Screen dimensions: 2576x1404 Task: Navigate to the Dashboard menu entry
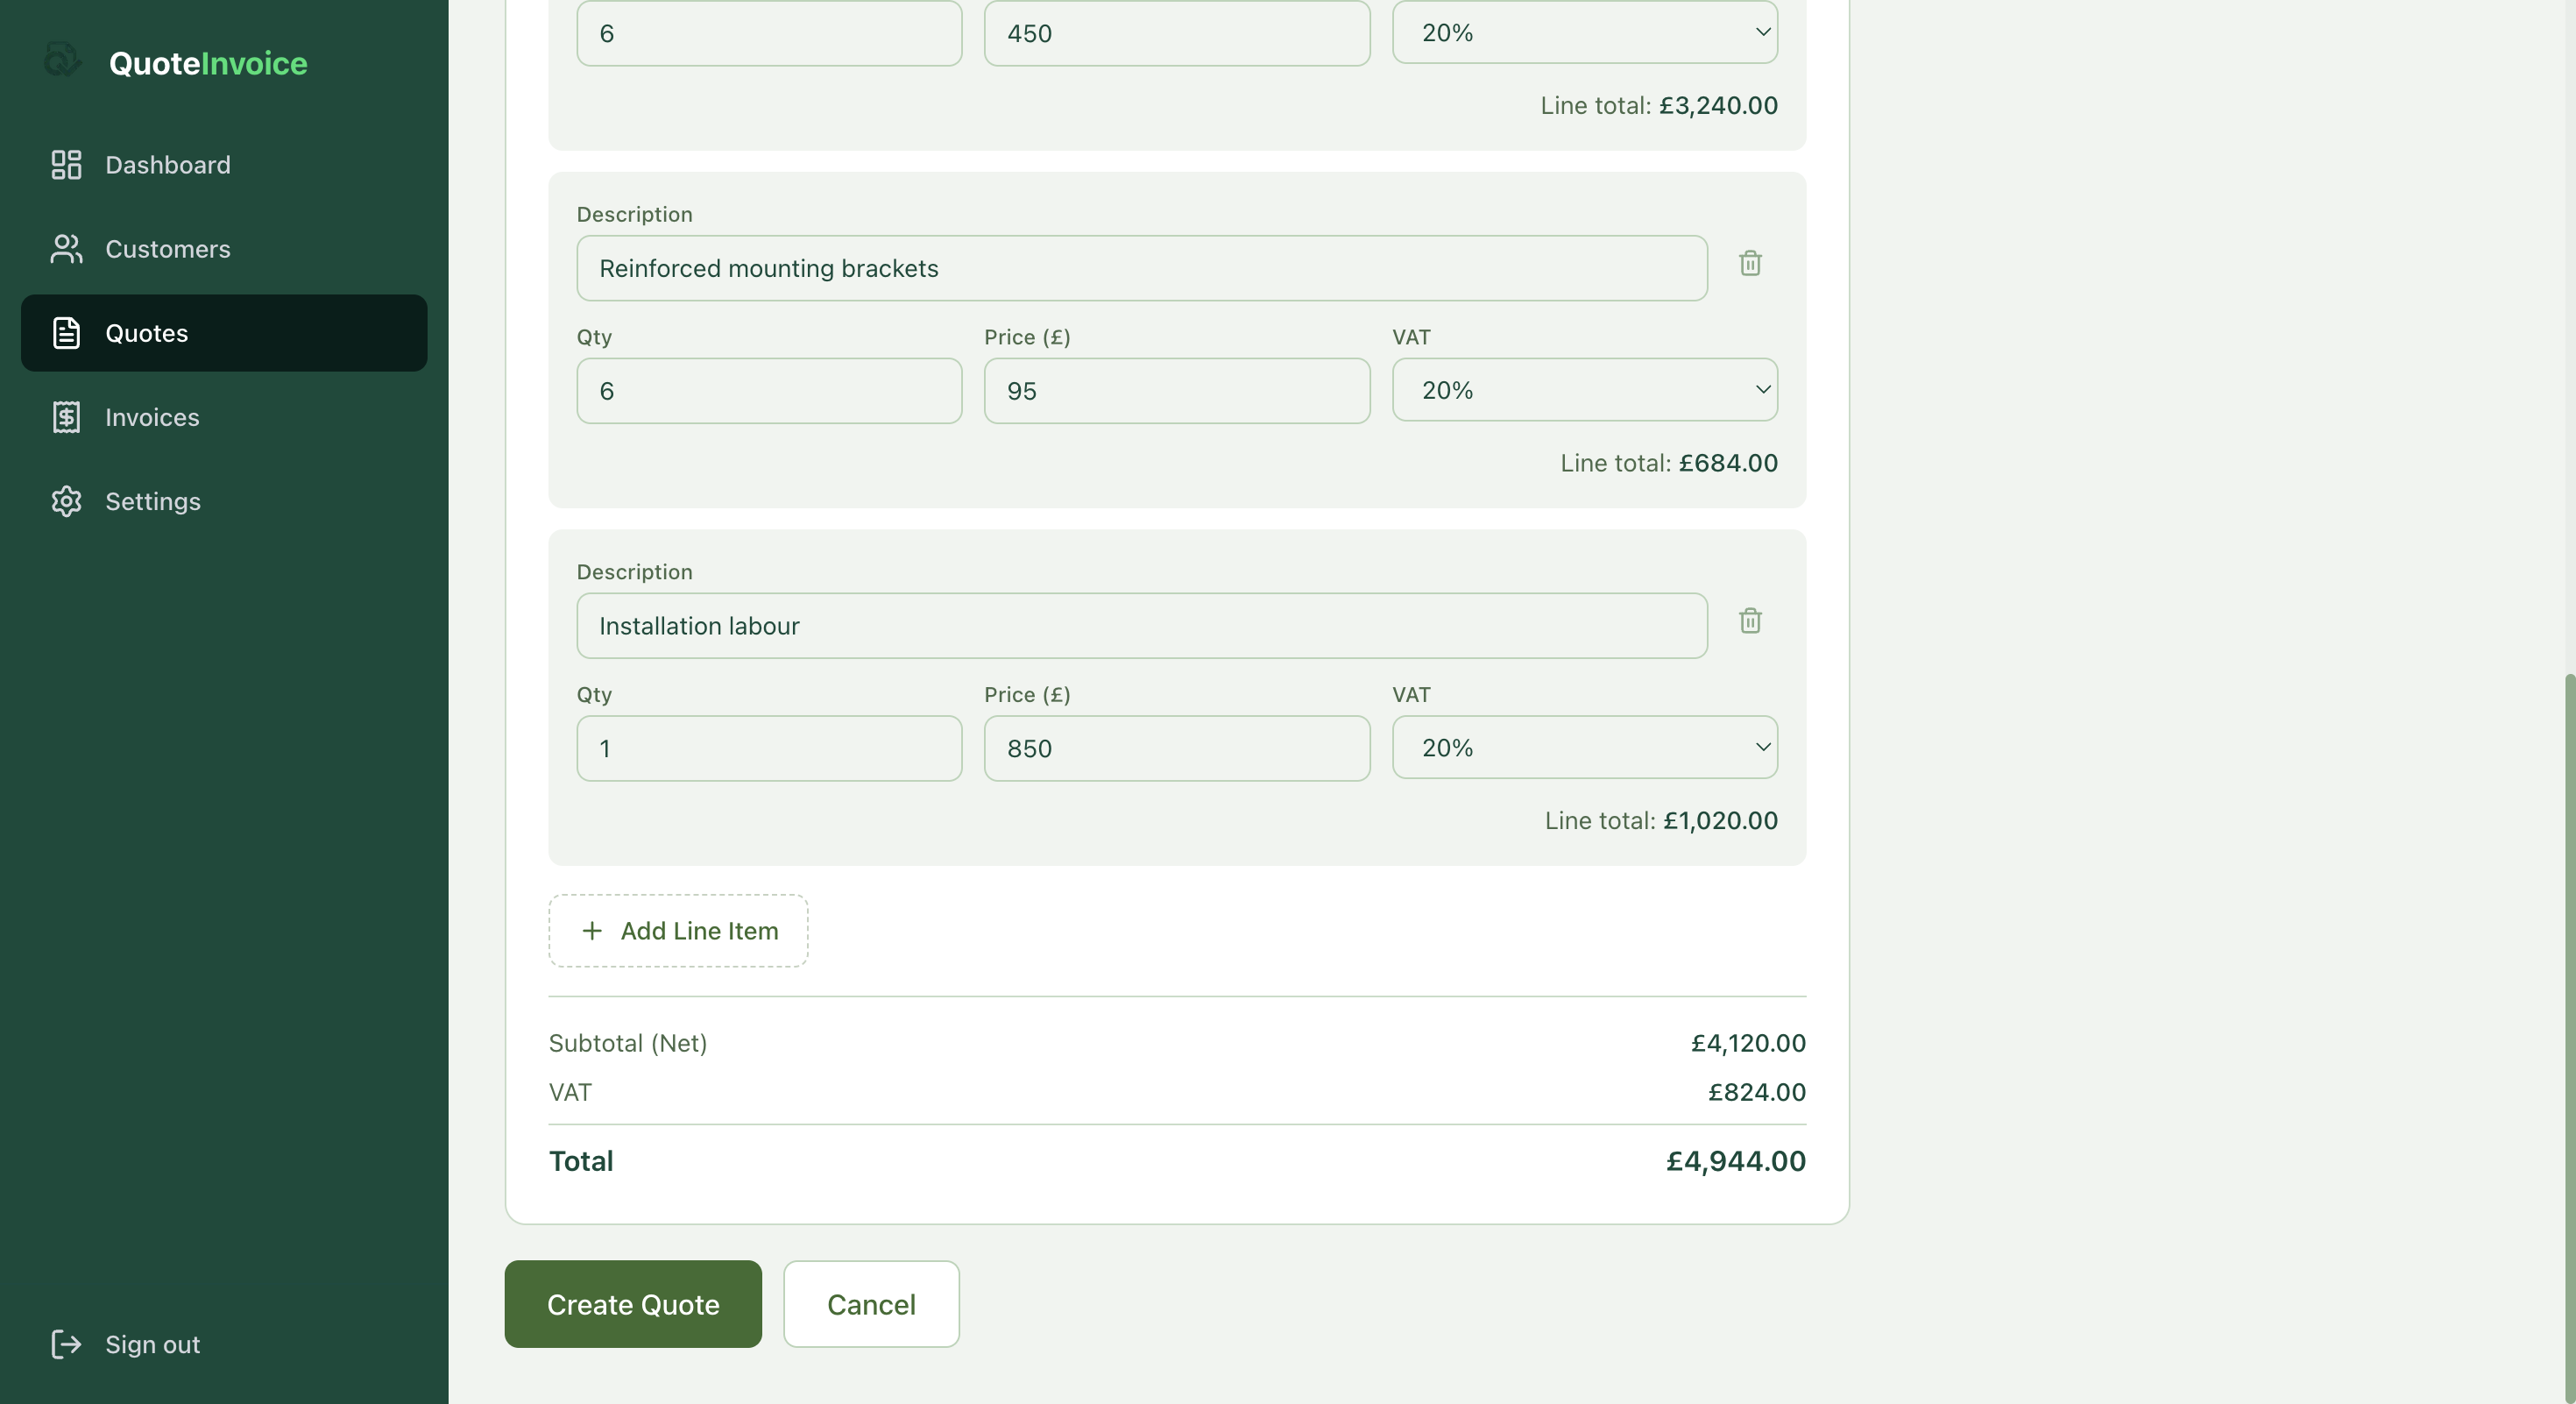click(x=168, y=164)
